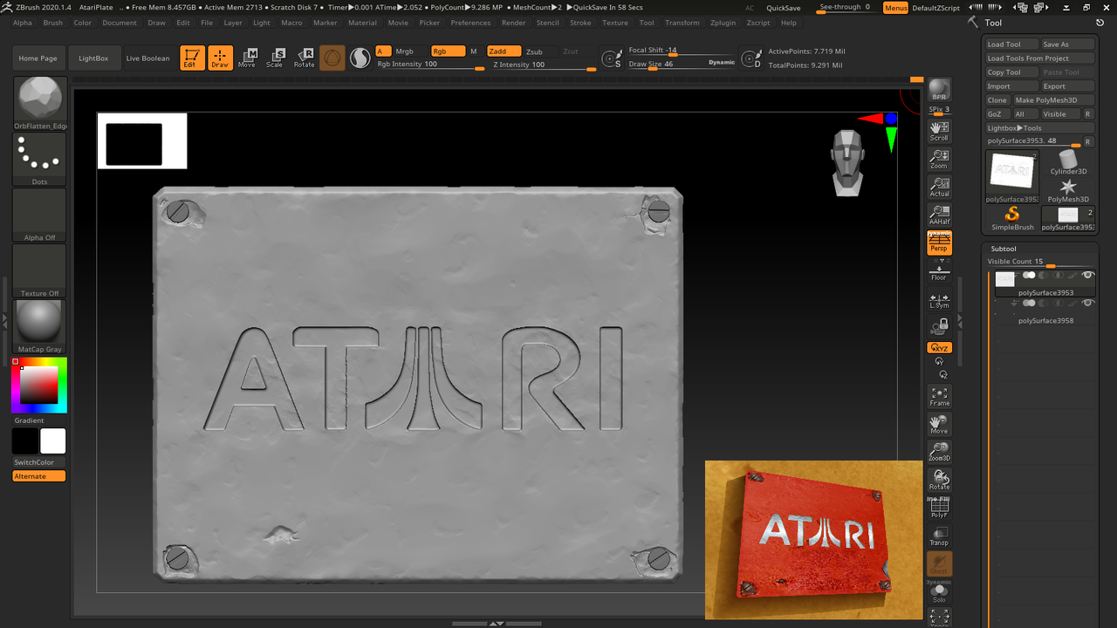1117x628 pixels.
Task: Toggle L.Sym local symmetry
Action: pyautogui.click(x=939, y=300)
